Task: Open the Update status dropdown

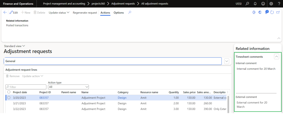Action: pyautogui.click(x=59, y=12)
